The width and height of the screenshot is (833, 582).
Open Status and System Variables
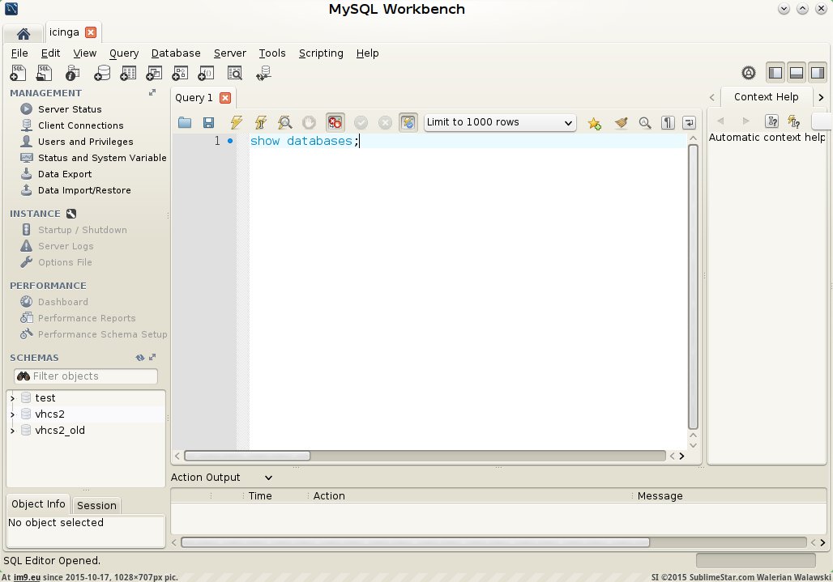coord(102,158)
